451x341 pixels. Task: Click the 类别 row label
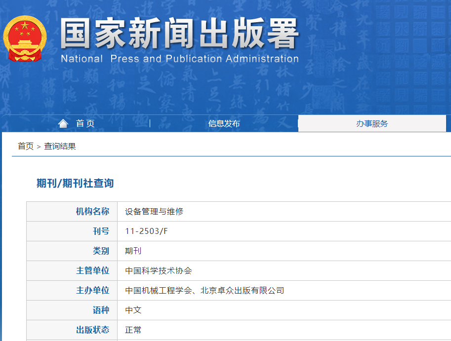(101, 251)
